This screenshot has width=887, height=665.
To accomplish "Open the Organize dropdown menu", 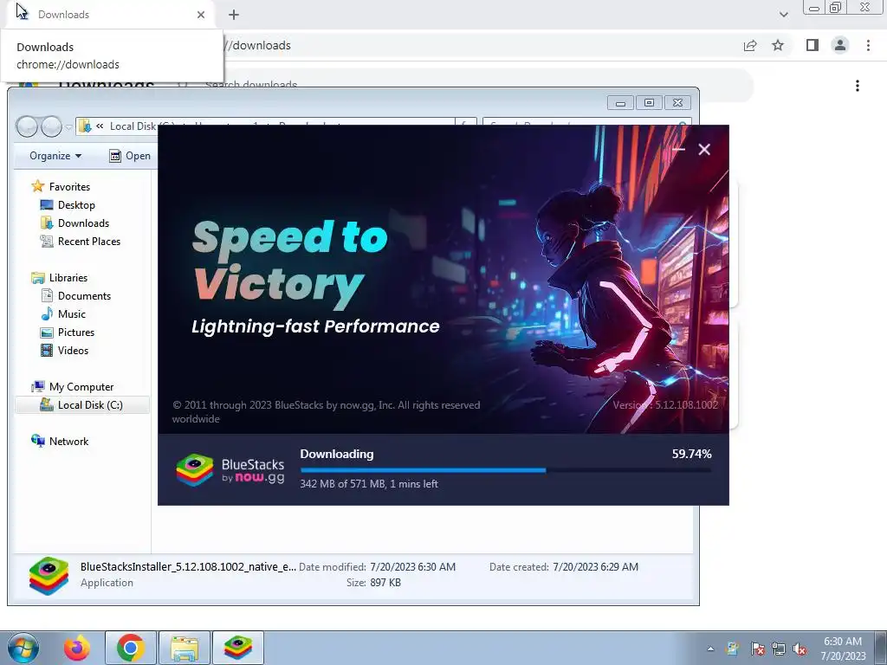I will point(55,156).
